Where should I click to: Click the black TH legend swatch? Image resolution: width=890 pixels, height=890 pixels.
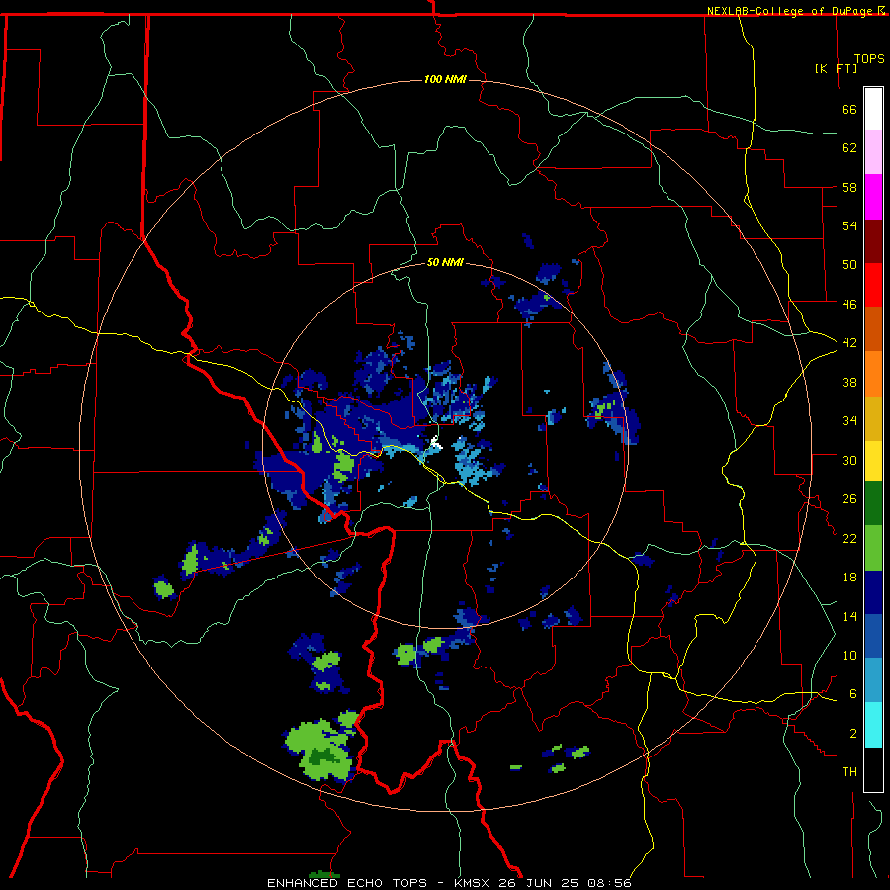(873, 769)
